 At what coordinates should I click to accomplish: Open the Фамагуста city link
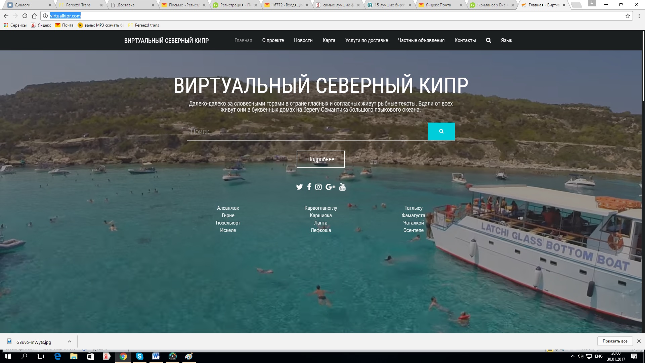pyautogui.click(x=413, y=215)
